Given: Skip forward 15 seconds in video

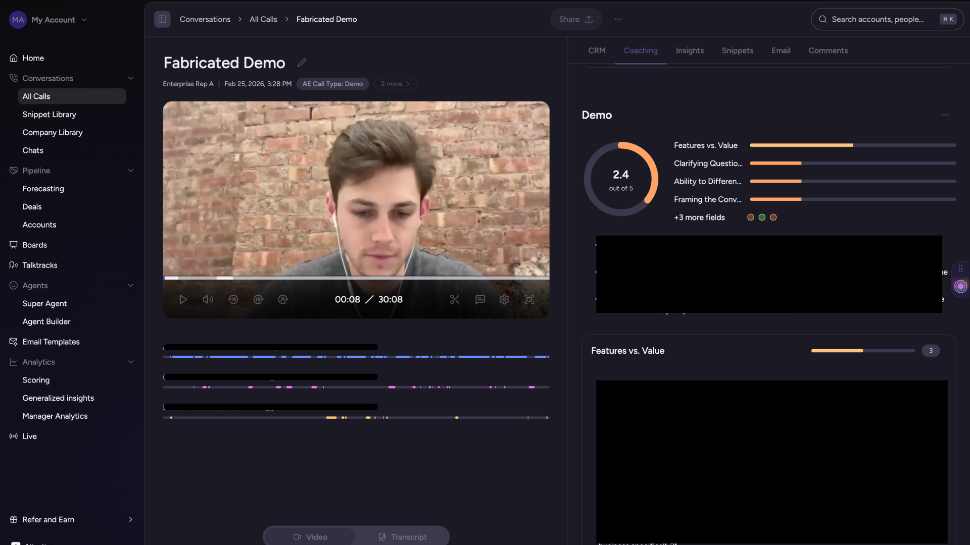Looking at the screenshot, I should 258,300.
